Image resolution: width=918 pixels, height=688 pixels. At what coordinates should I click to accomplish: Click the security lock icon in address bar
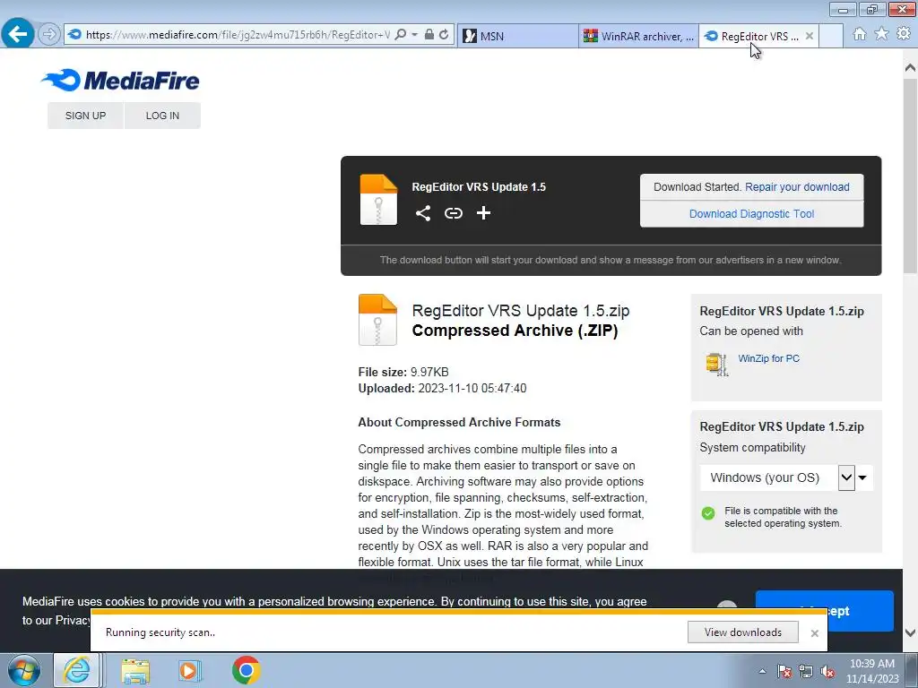429,35
